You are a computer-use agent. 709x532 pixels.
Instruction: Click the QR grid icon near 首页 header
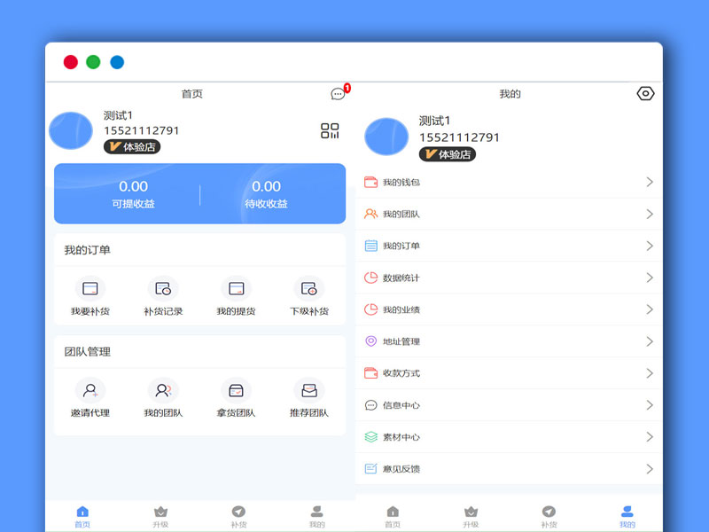[329, 130]
